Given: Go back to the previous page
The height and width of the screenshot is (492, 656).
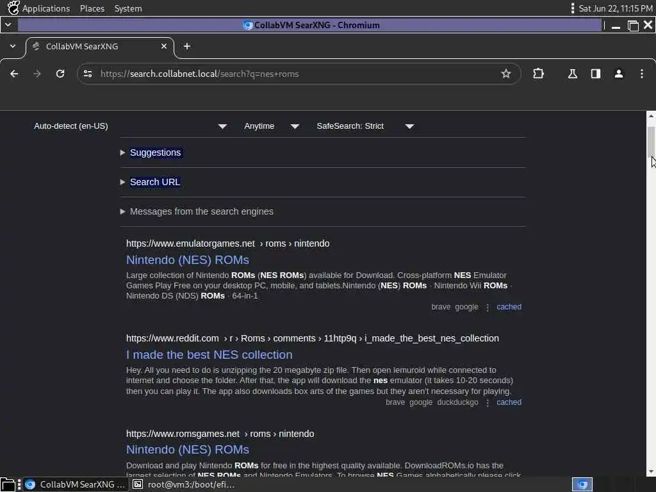Looking at the screenshot, I should coord(14,74).
